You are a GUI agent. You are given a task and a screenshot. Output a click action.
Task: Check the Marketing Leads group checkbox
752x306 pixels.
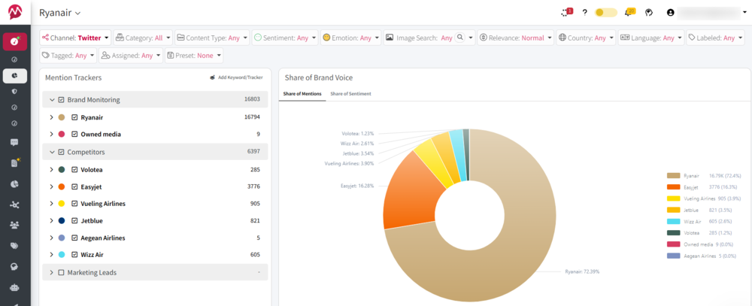pyautogui.click(x=61, y=272)
